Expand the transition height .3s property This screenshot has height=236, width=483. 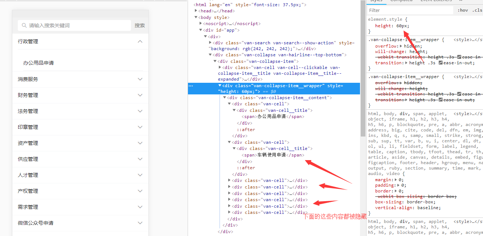tap(406, 63)
